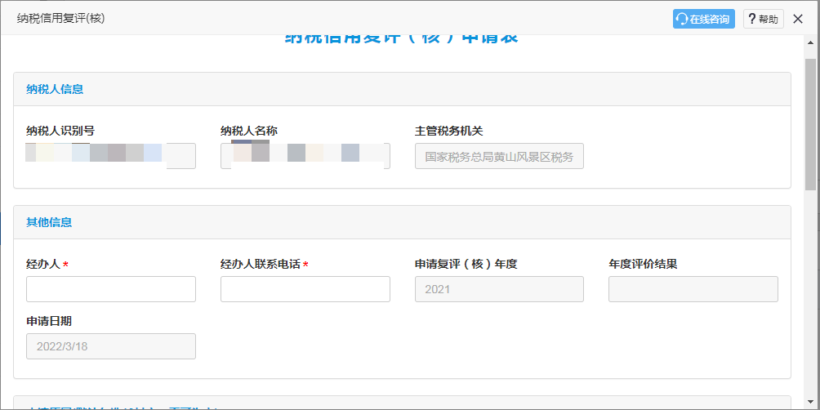Click the 申请复评（核）年度 field showing 2021
Image resolution: width=820 pixels, height=410 pixels.
click(499, 289)
